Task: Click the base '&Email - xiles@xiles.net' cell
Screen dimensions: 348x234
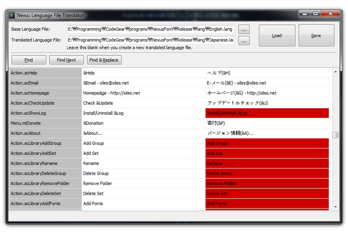Action: 143,83
